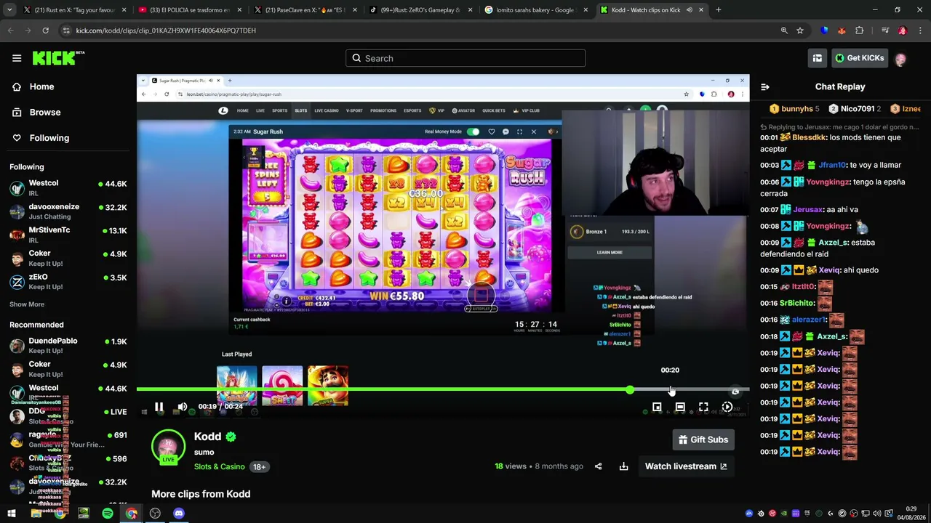
Task: Open the Kick hamburger sidebar menu
Action: [x=17, y=58]
